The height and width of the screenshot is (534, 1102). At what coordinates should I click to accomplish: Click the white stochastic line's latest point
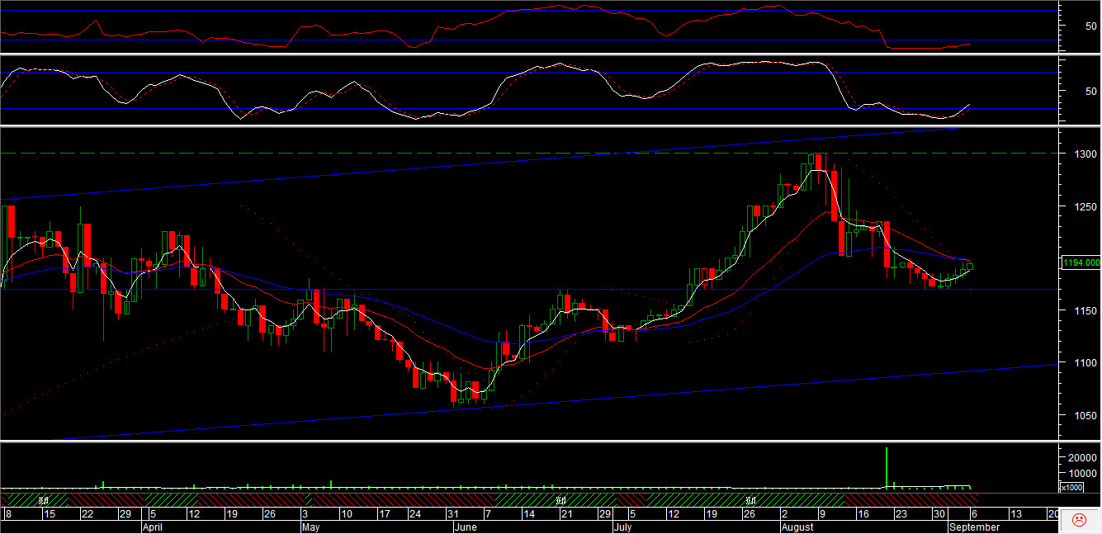coord(969,105)
